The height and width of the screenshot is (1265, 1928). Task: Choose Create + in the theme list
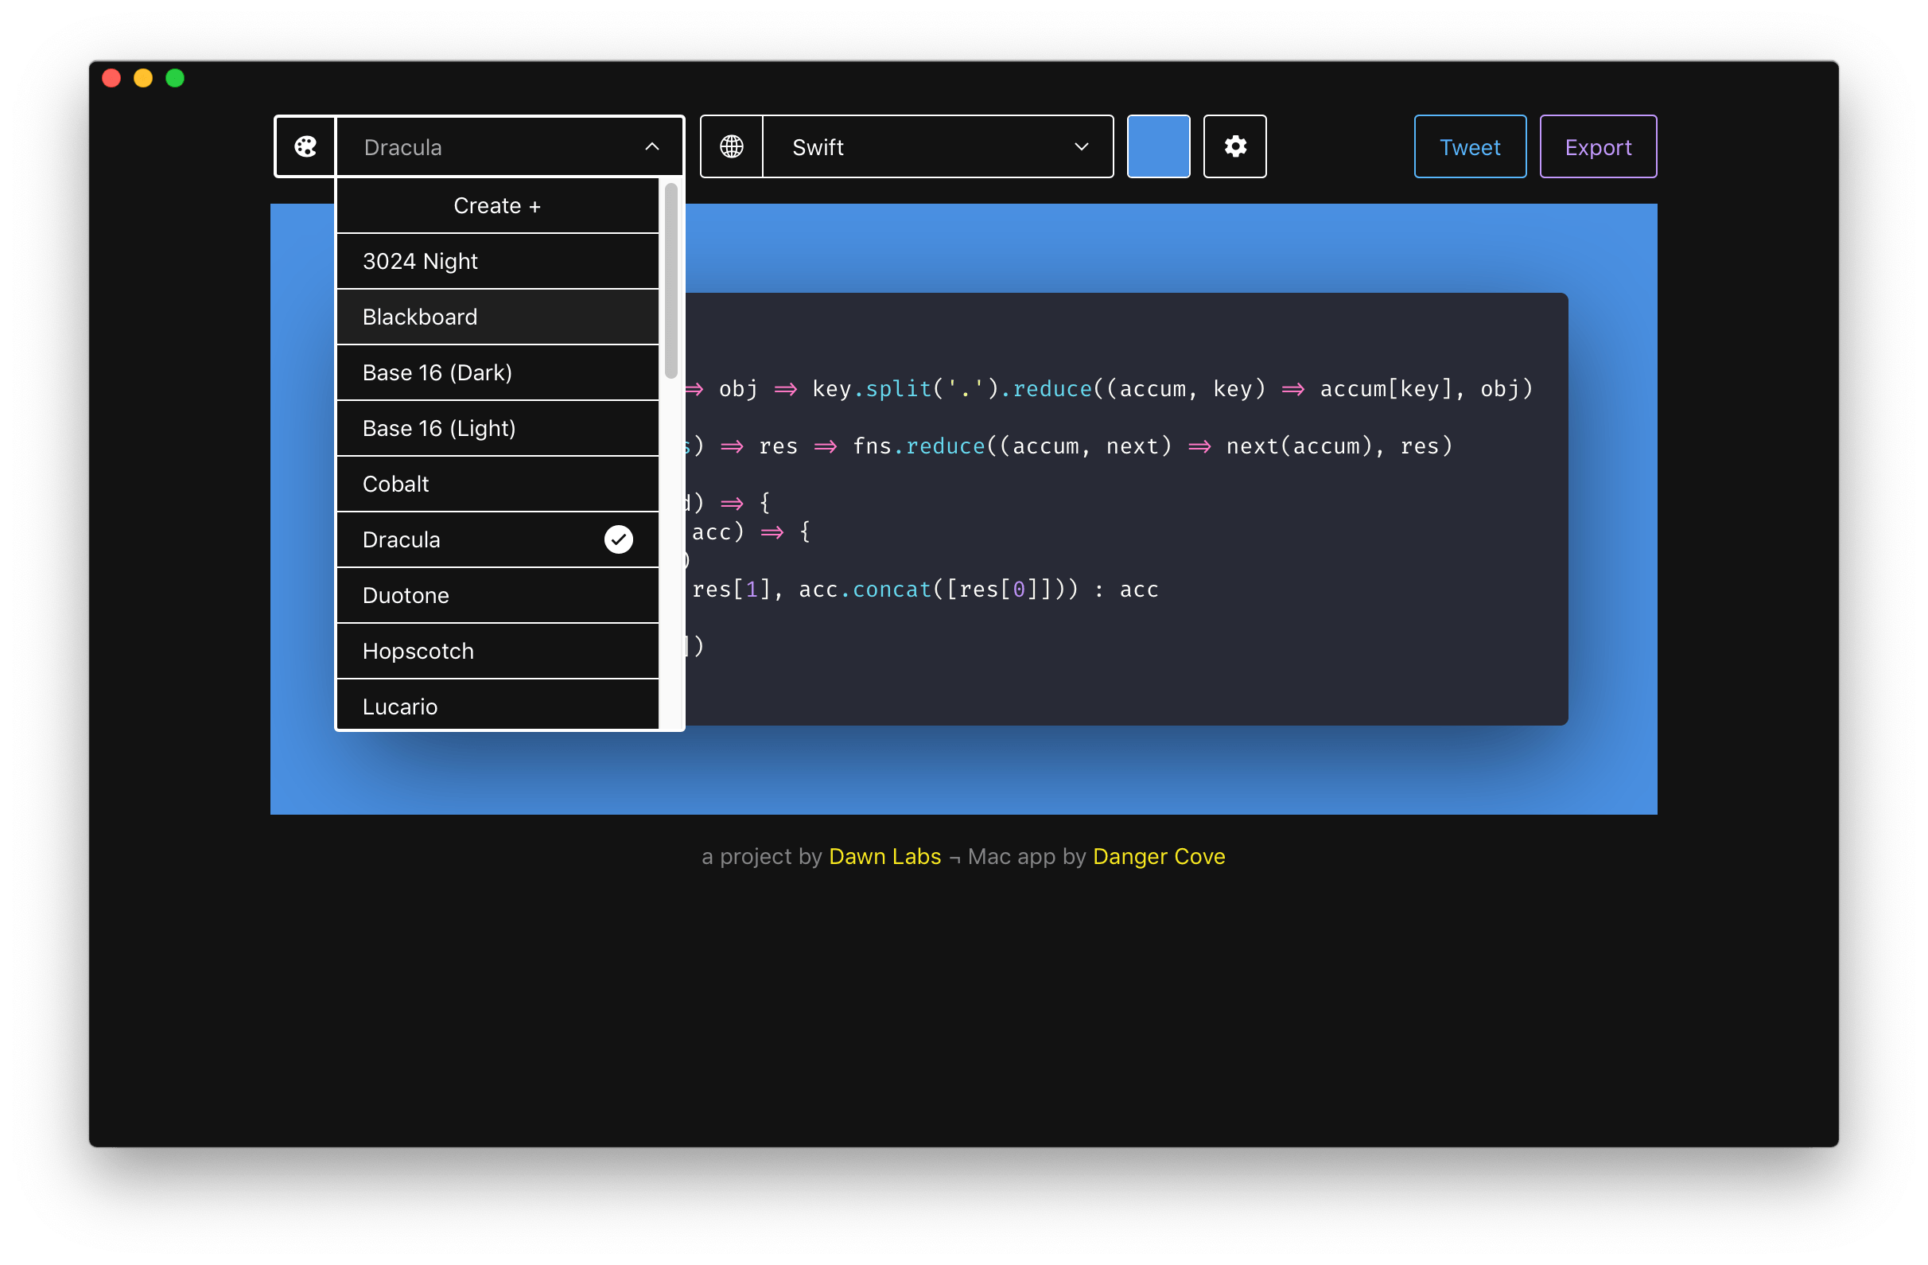pyautogui.click(x=497, y=206)
